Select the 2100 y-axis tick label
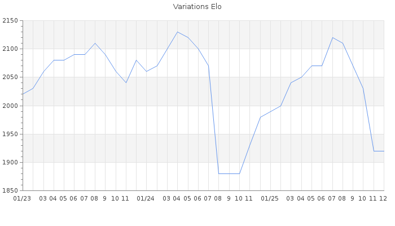The image size is (395, 226). pos(10,49)
